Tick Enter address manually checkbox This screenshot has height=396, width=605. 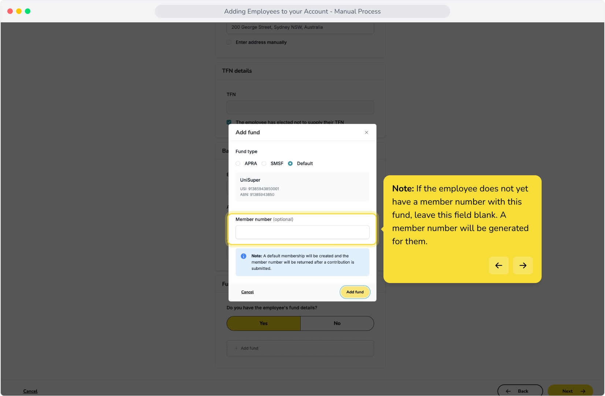point(229,42)
